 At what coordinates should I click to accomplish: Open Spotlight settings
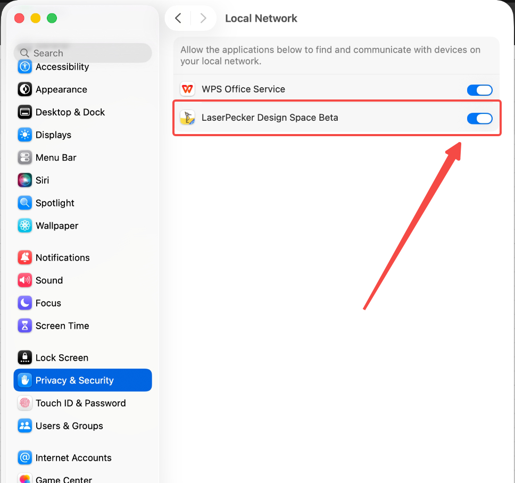(82, 203)
